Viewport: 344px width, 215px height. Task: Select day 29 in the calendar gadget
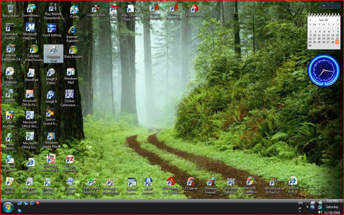pyautogui.click(x=337, y=42)
